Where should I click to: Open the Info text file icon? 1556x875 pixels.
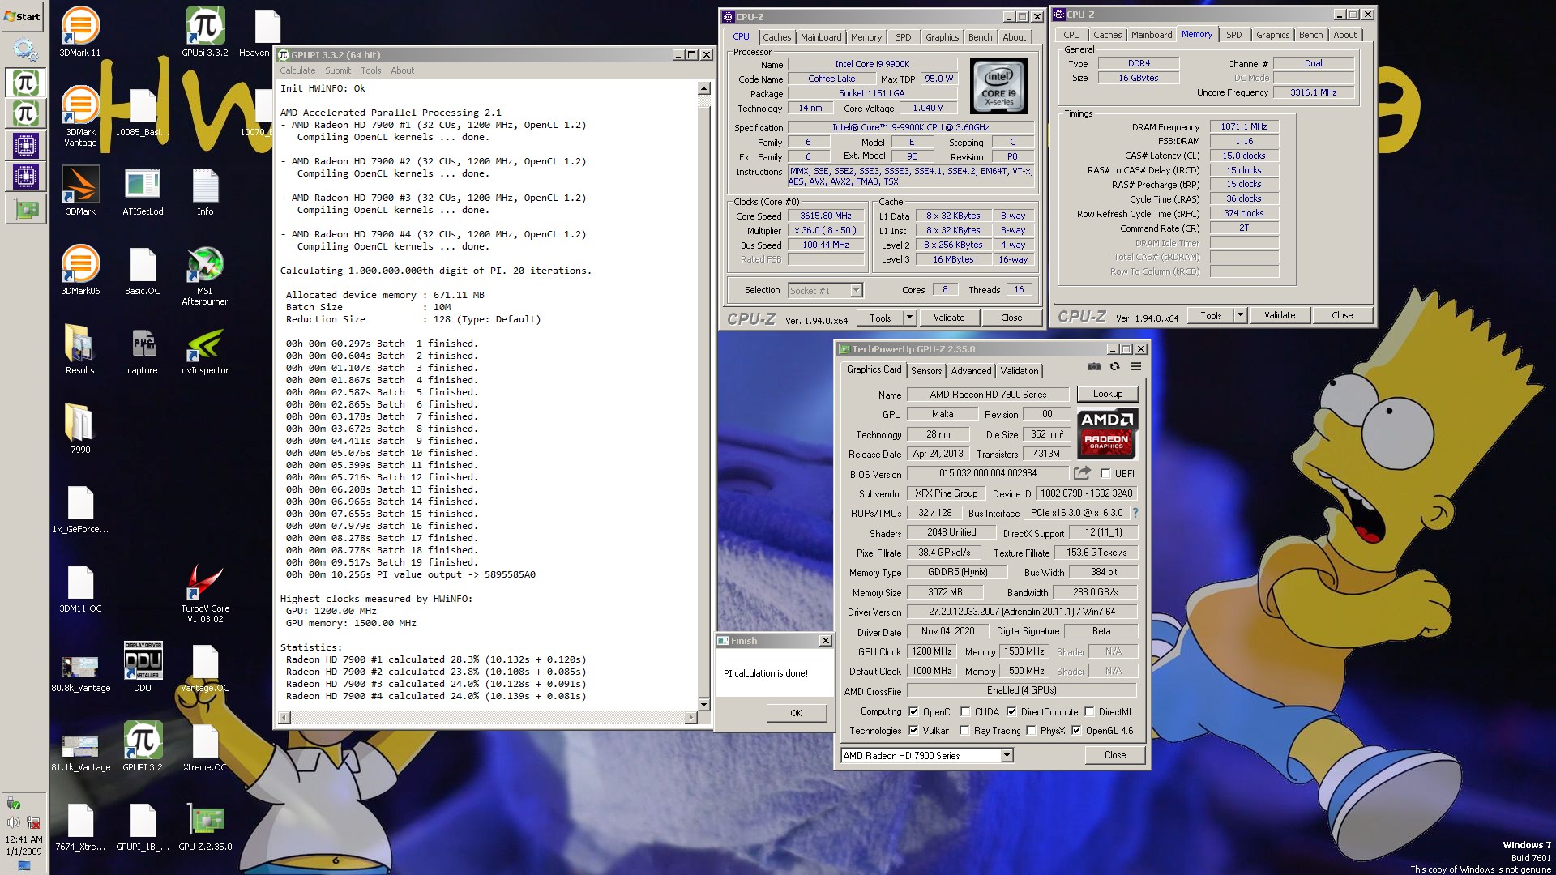point(205,191)
